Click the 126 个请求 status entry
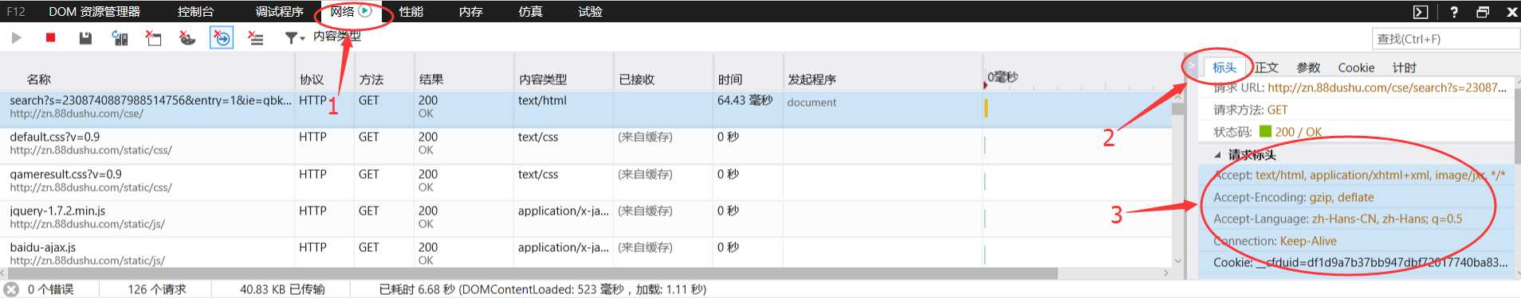 (x=156, y=289)
